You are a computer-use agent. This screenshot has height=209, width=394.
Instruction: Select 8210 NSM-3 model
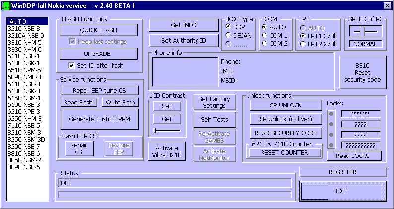[27, 132]
